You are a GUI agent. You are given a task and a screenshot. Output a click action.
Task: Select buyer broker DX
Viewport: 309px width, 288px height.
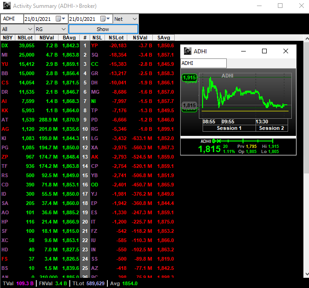(x=5, y=45)
